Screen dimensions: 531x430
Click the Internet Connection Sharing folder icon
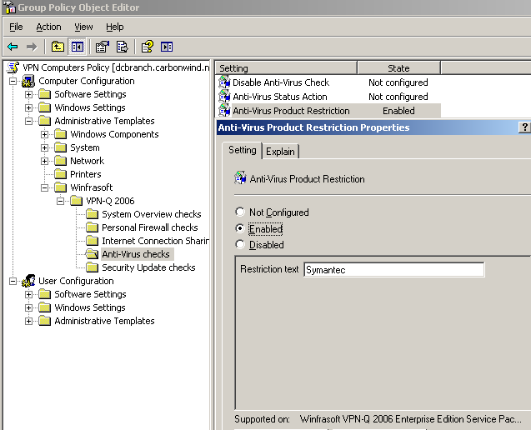coord(92,241)
